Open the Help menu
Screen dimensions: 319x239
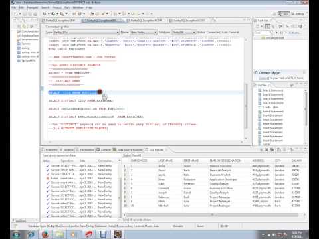click(x=89, y=7)
